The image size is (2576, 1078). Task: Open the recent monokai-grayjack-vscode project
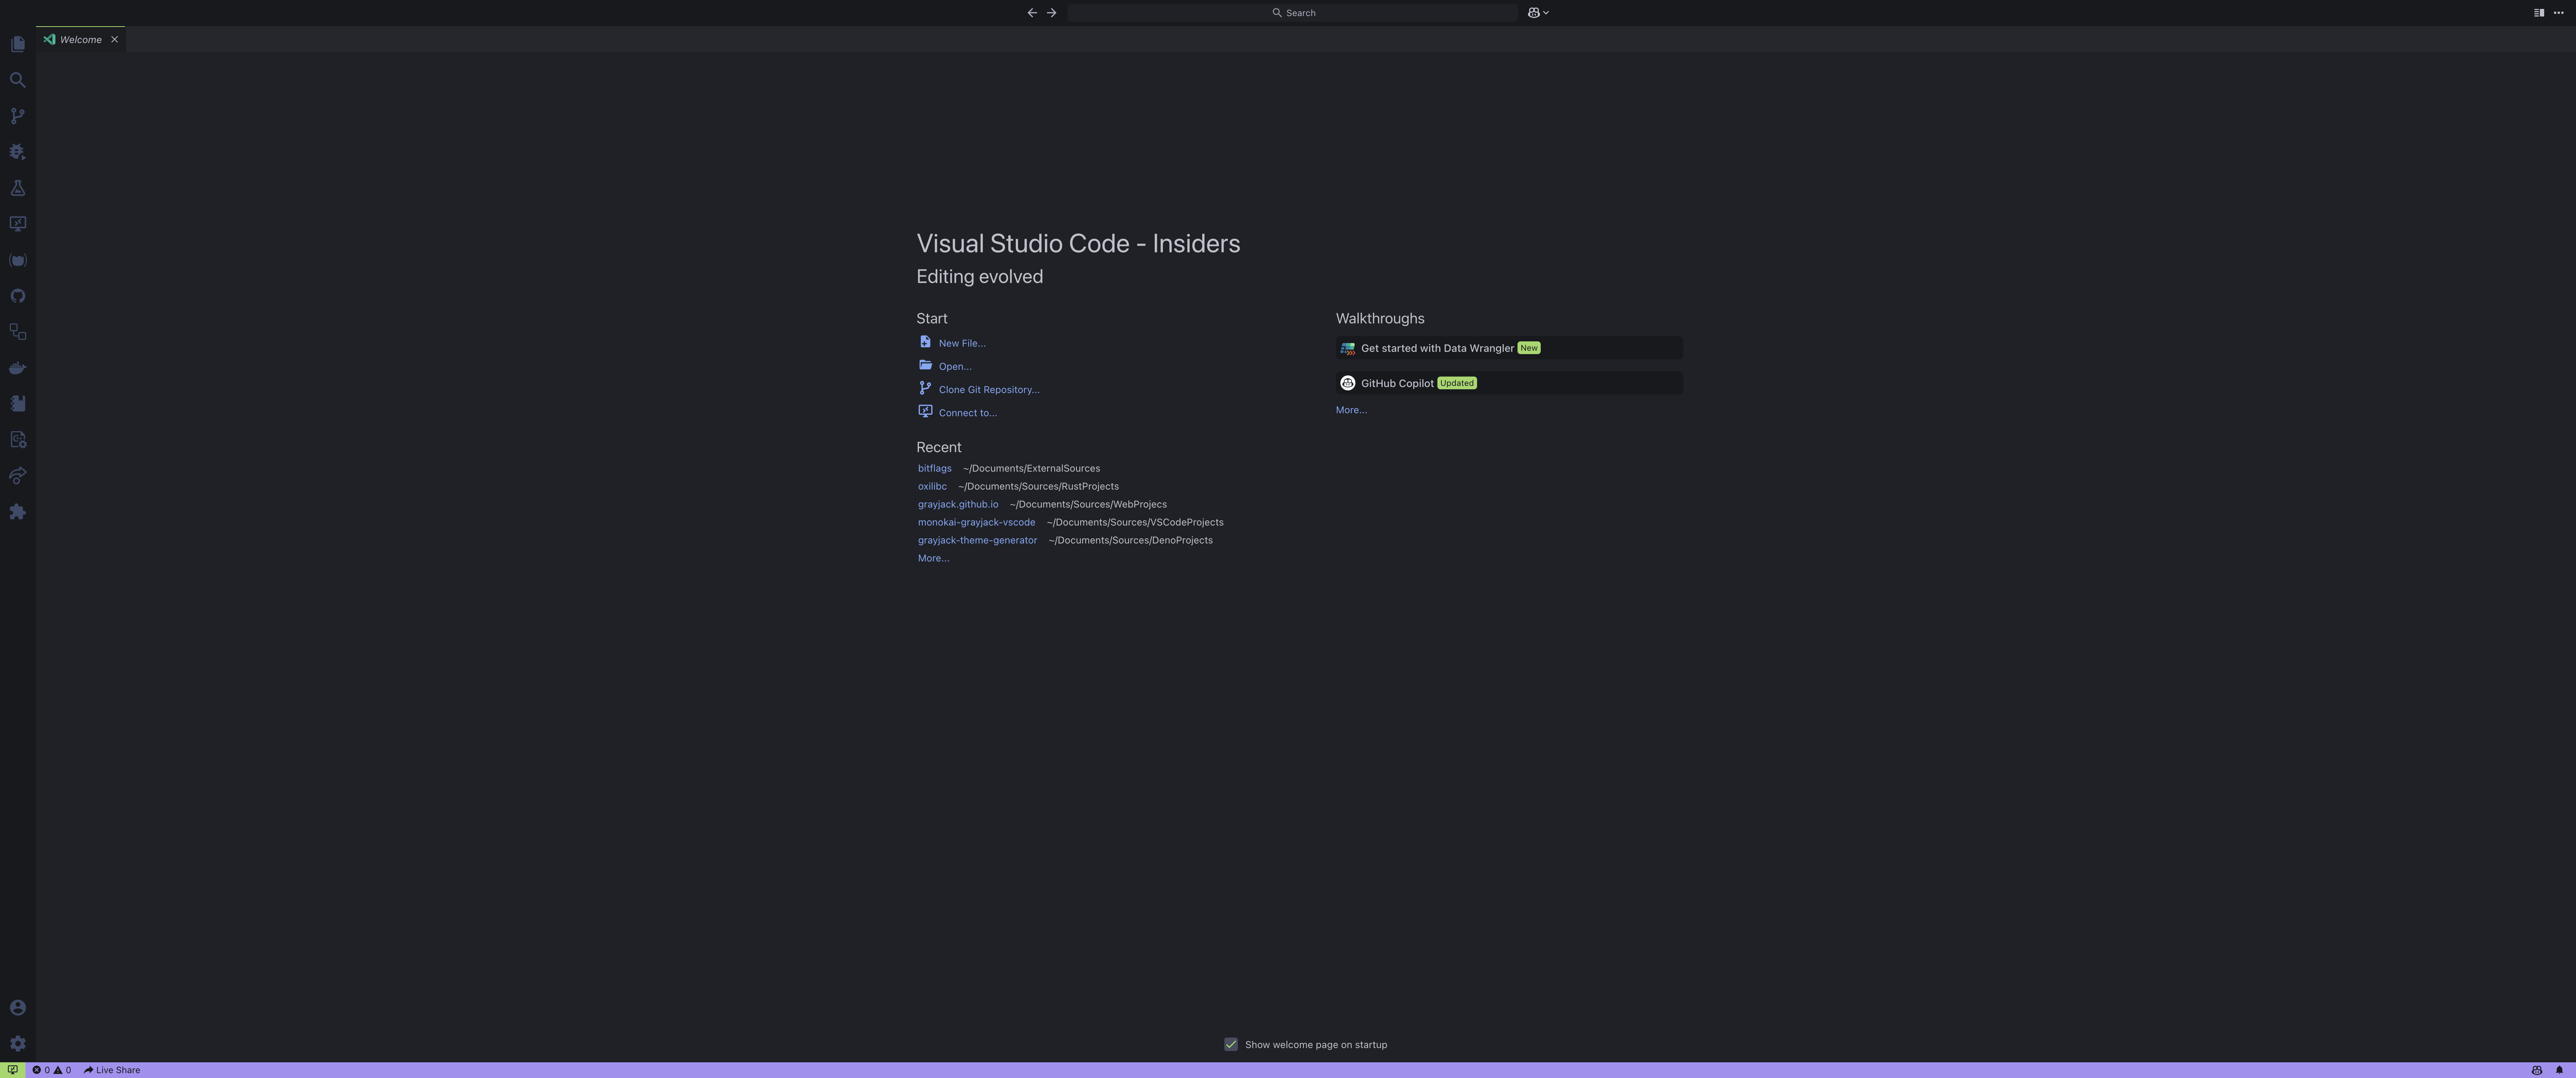[976, 522]
